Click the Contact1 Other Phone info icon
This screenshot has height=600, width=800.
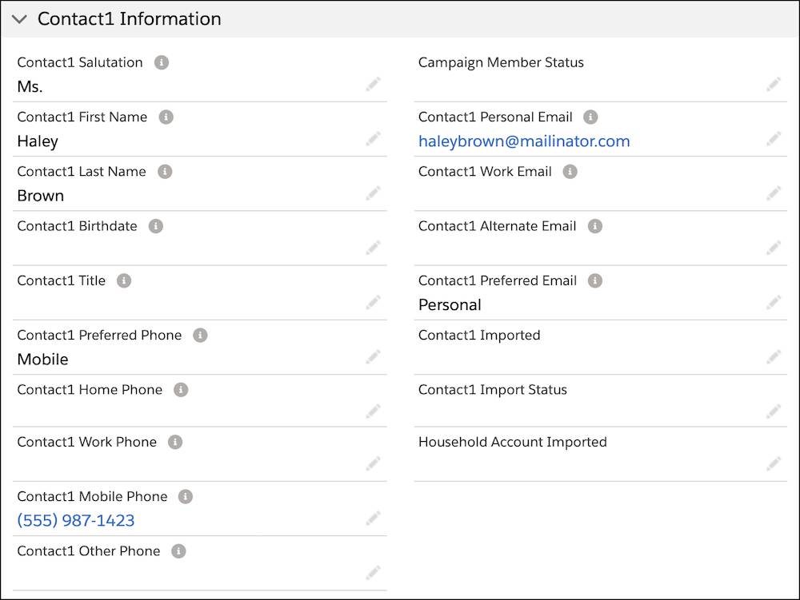178,551
